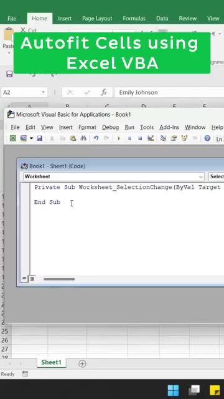Click the Insert UserForm icon

(x=24, y=138)
